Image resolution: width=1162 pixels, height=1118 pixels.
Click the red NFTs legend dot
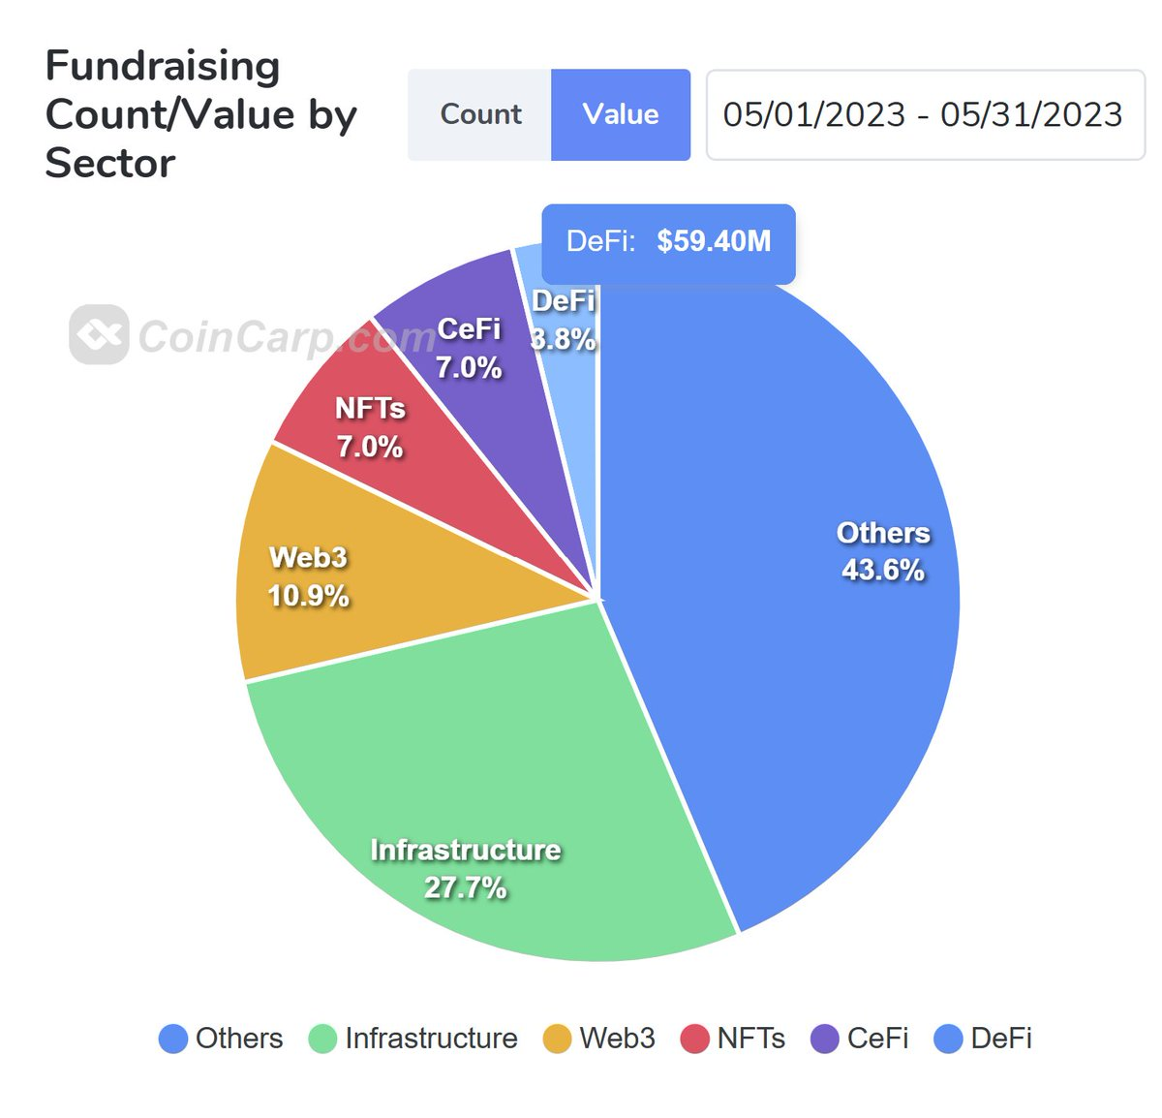pos(693,1039)
